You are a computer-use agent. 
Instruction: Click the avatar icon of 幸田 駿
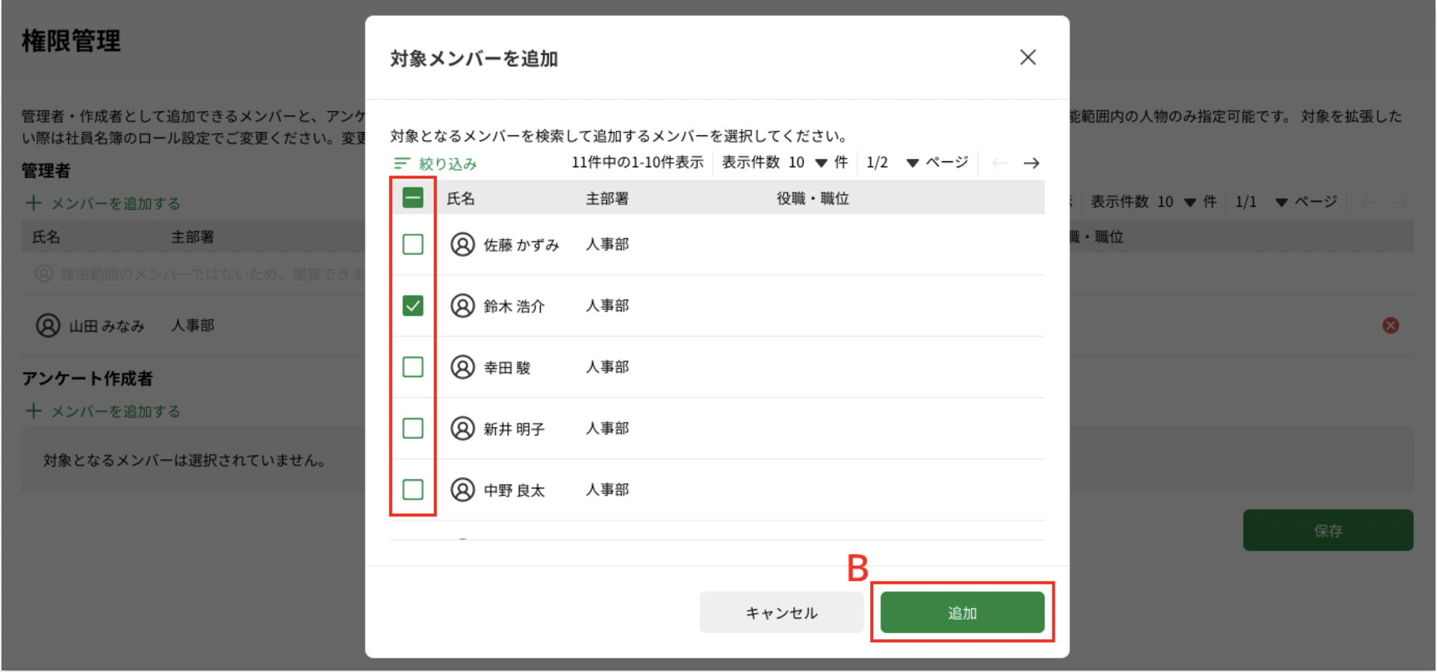point(463,367)
